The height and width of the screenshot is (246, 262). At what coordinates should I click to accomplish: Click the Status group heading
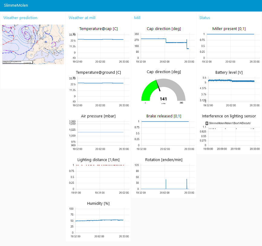[x=205, y=18]
